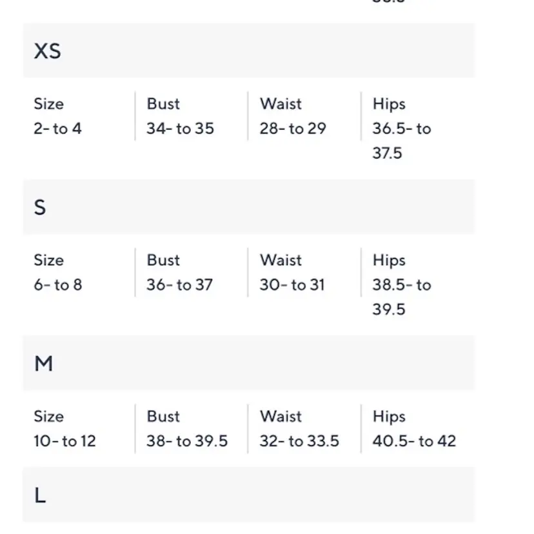
Task: Click the M size header row
Action: point(248,364)
